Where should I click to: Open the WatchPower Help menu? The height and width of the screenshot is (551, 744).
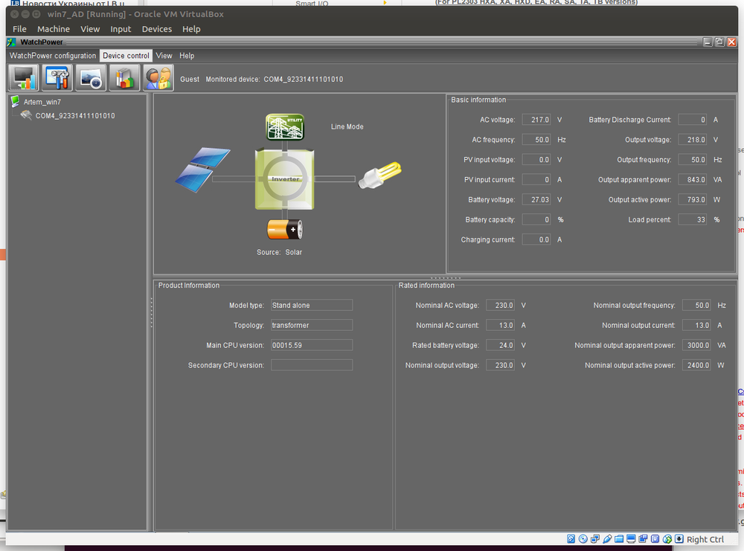[x=187, y=56]
